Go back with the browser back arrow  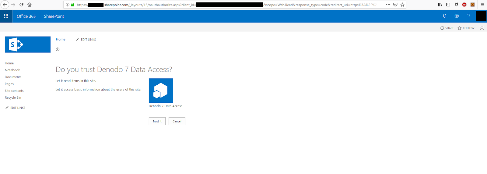(5, 5)
